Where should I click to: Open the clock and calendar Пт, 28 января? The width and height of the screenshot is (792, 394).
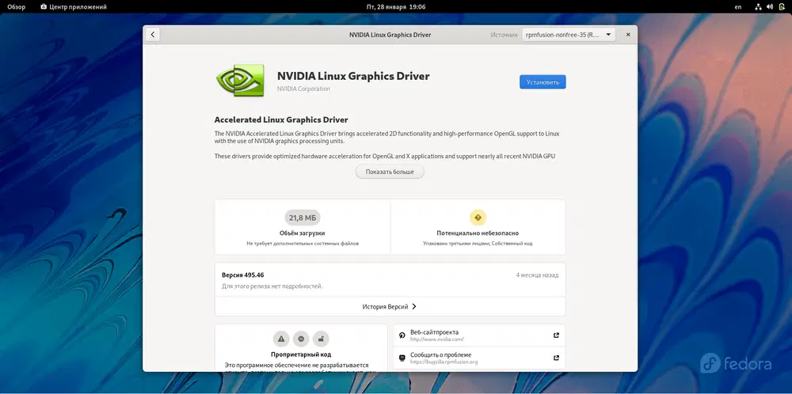pos(395,7)
